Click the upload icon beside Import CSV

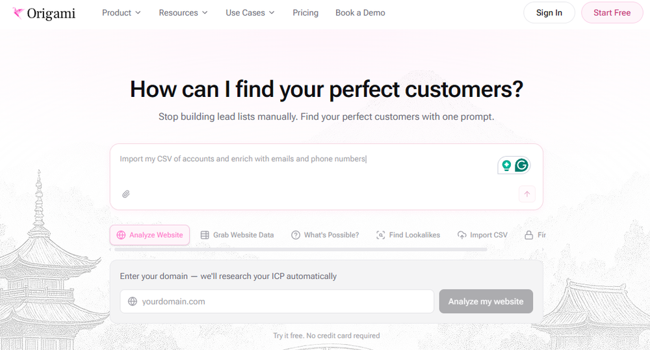point(462,236)
